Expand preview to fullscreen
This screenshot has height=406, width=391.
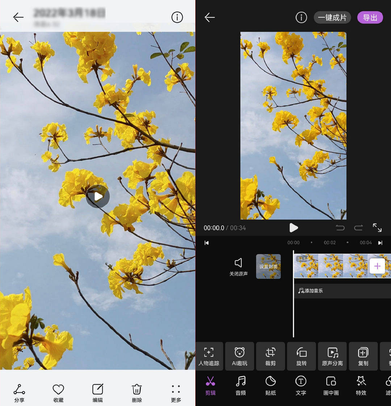(377, 228)
